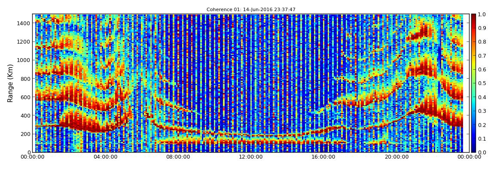The height and width of the screenshot is (174, 494).
Task: Click the plot title 'Coherence 01: 14-Jun-2016 23:37:47'
Action: pyautogui.click(x=251, y=10)
